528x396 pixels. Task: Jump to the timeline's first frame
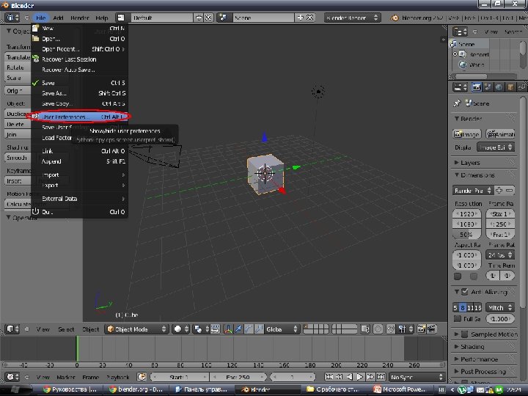(x=329, y=377)
